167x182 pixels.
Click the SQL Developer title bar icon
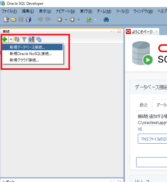coord(3,3)
